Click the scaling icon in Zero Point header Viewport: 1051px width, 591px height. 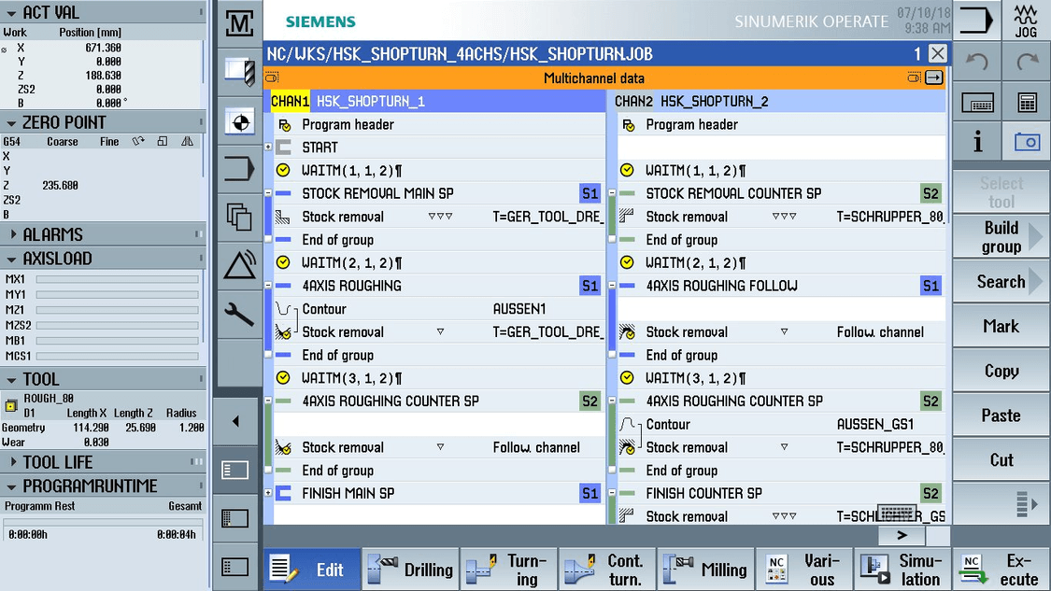pyautogui.click(x=163, y=141)
